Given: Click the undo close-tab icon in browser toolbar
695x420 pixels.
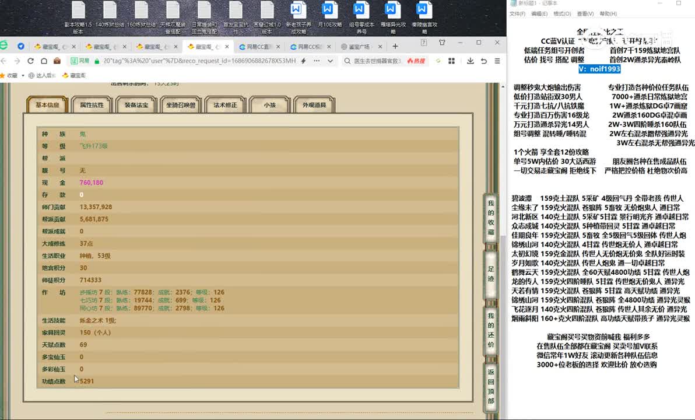Looking at the screenshot, I should click(x=483, y=61).
